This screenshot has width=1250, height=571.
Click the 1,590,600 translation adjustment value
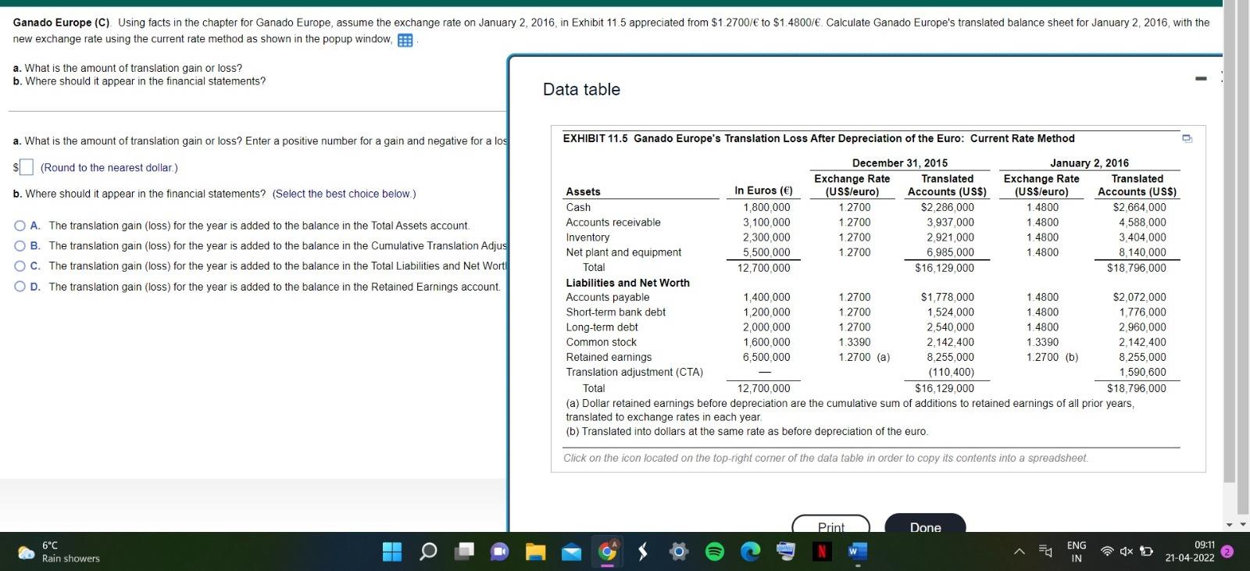pos(1142,373)
